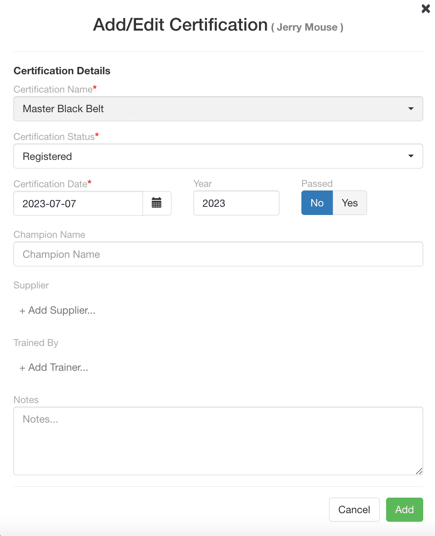This screenshot has height=536, width=435.
Task: Click the green Add button
Action: click(x=404, y=509)
